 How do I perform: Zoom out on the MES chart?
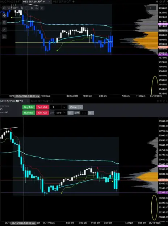[9, 8]
